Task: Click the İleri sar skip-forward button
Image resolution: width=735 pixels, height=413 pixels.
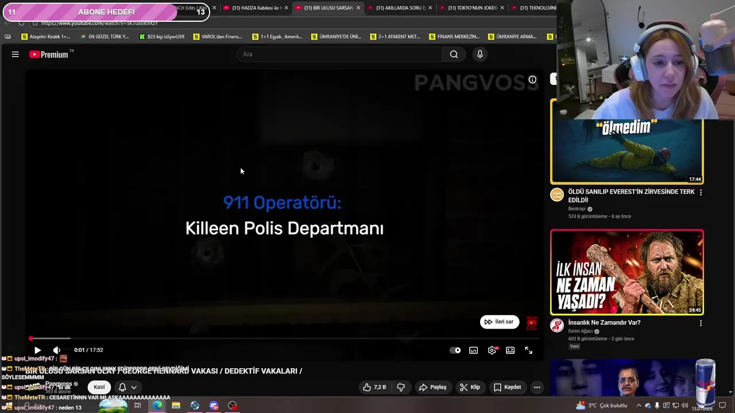Action: (x=500, y=322)
